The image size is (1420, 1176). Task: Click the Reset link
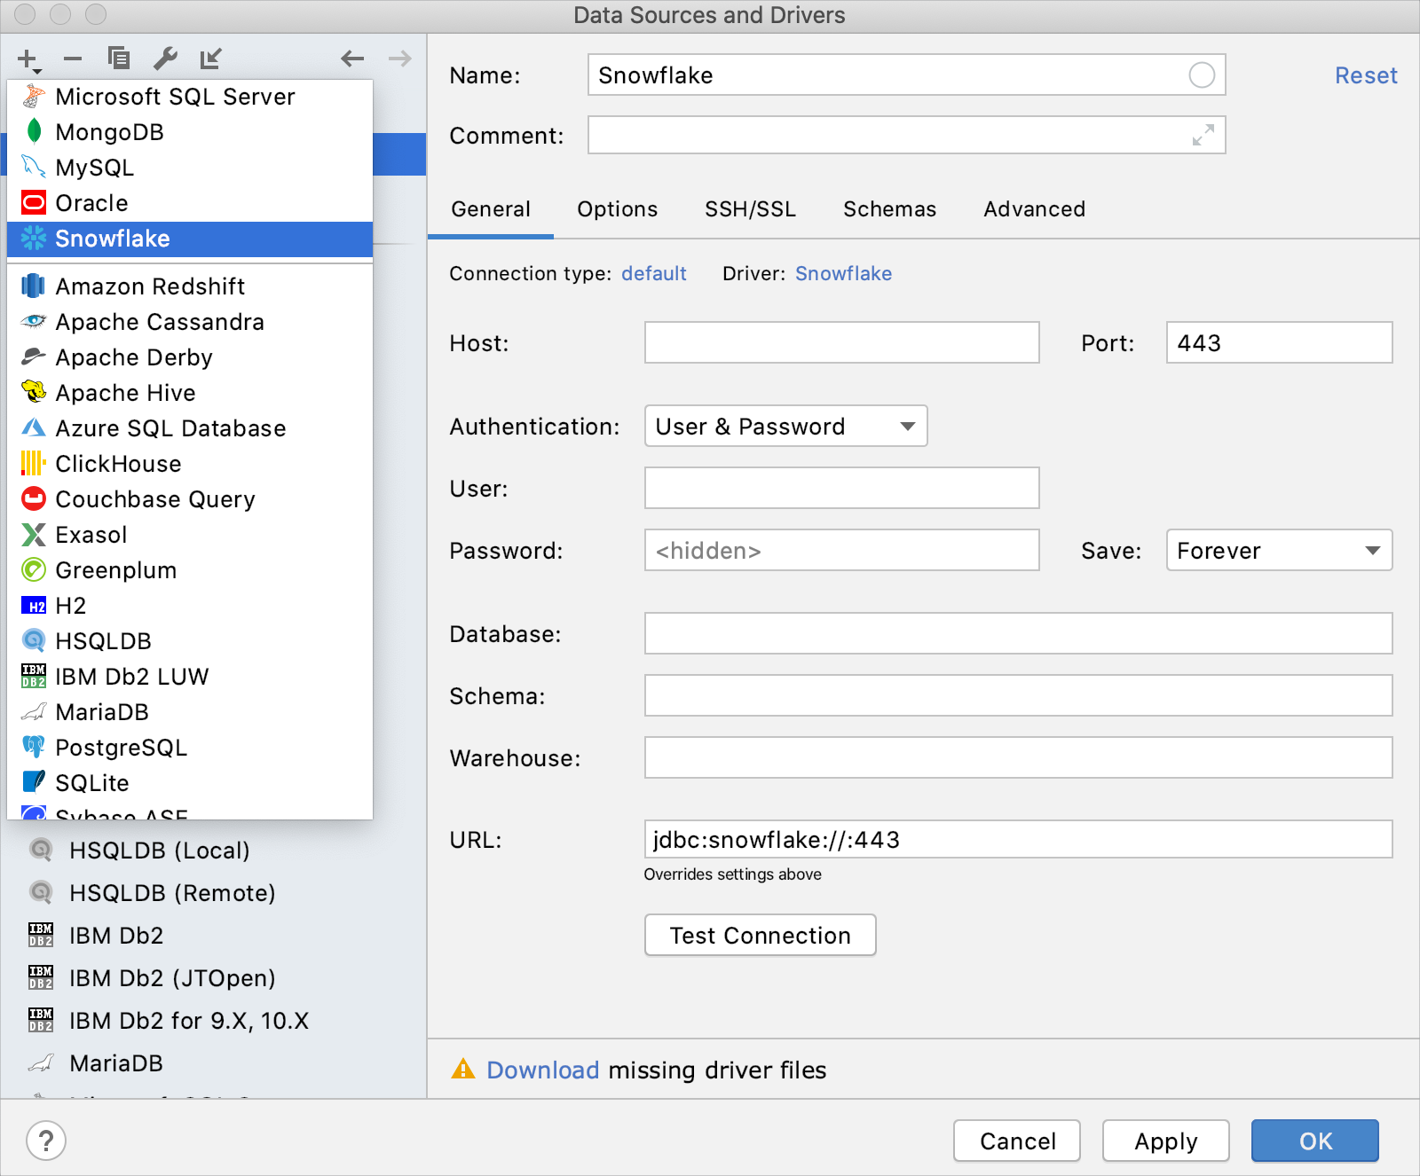pyautogui.click(x=1366, y=76)
